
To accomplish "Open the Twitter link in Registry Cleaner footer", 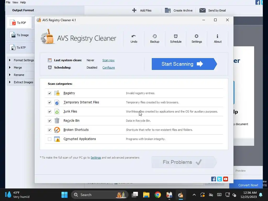I will (x=220, y=179).
